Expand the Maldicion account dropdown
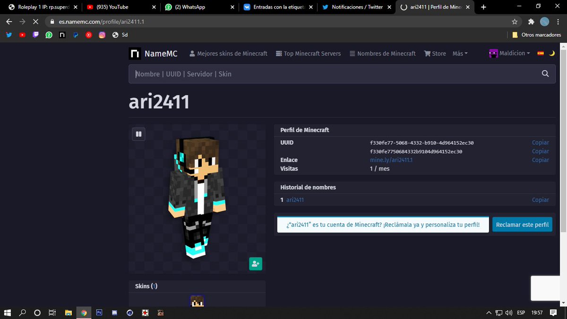This screenshot has height=319, width=567. (510, 53)
